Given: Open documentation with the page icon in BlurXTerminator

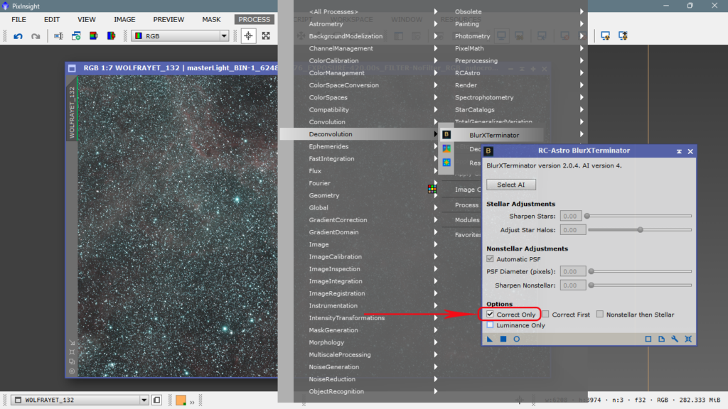Looking at the screenshot, I should click(662, 339).
